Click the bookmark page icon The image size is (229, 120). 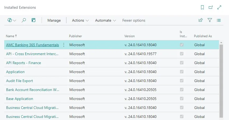click(202, 7)
